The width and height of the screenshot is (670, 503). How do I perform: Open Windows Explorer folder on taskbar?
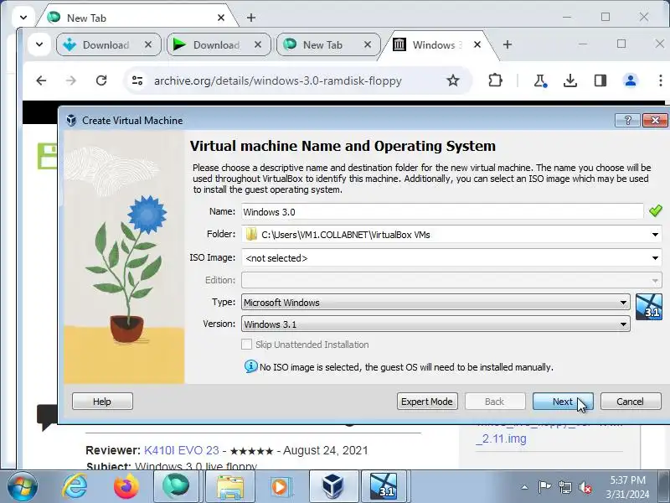coord(229,487)
